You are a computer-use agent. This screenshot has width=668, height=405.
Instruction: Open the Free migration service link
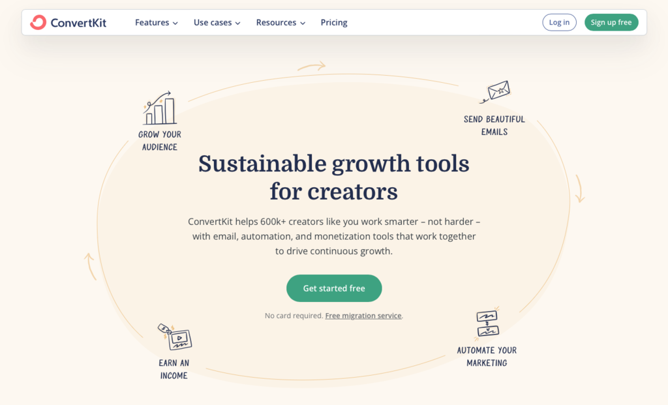(363, 316)
